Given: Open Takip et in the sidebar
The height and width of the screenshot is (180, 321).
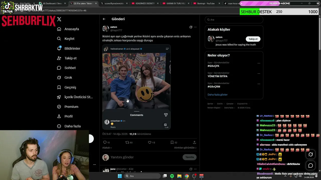Looking at the screenshot, I should coord(67,58).
